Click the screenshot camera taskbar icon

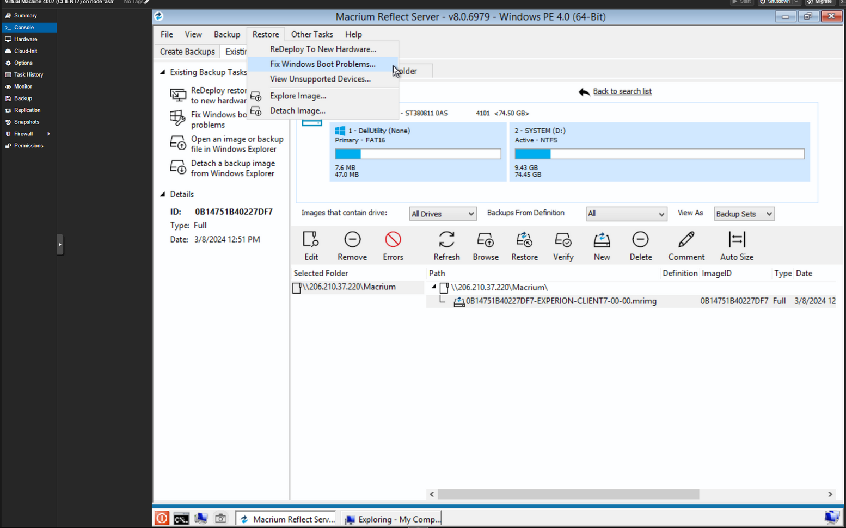coord(220,519)
